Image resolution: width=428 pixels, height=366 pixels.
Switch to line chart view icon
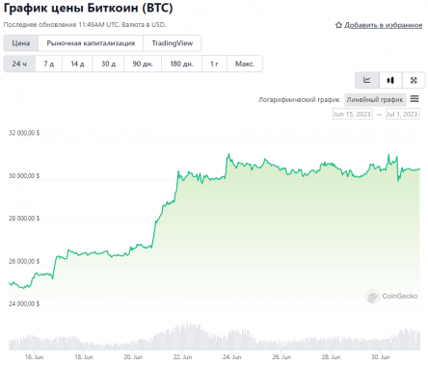367,80
